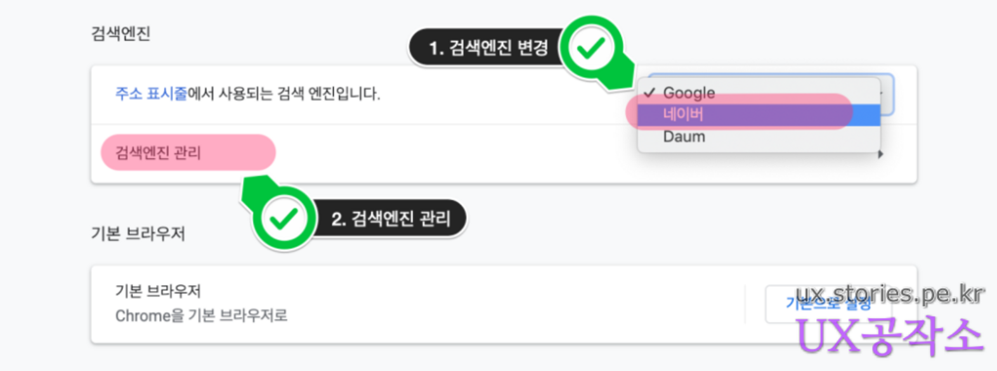Click the "1. 검색엔진 변경" black callout label
Viewport: 997px width, 371px height.
tap(488, 48)
